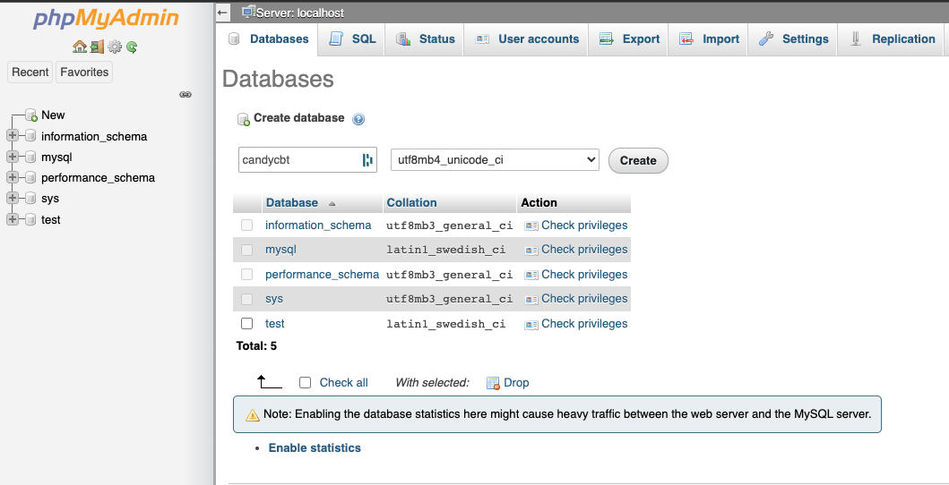This screenshot has width=949, height=485.
Task: Open information_schema link in the table
Action: pyautogui.click(x=318, y=225)
